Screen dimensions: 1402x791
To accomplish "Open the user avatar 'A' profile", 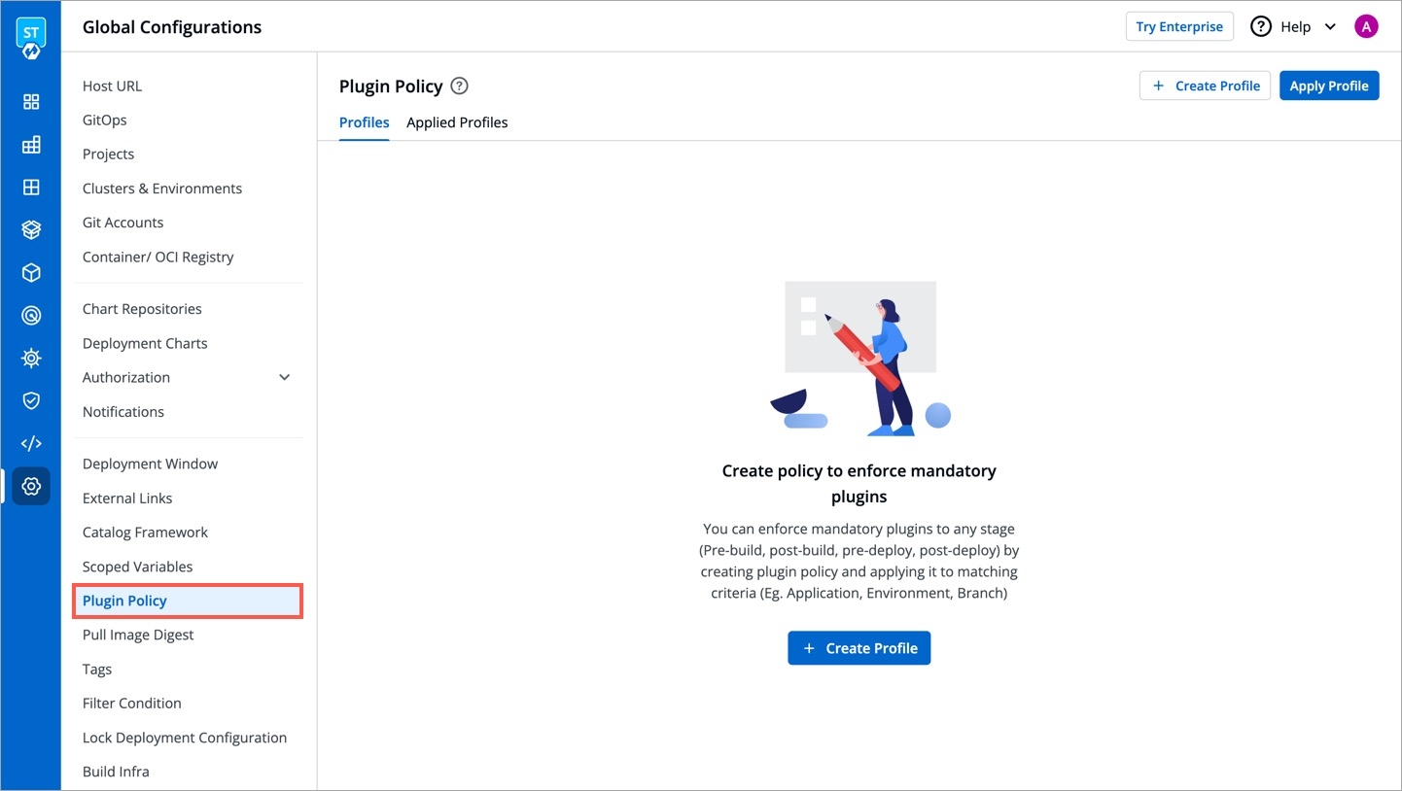I will (1366, 26).
